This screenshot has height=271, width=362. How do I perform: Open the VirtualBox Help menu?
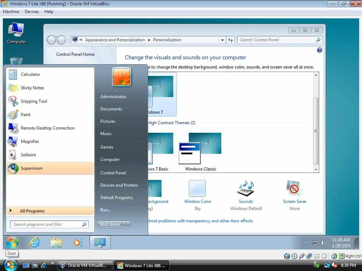click(x=49, y=12)
